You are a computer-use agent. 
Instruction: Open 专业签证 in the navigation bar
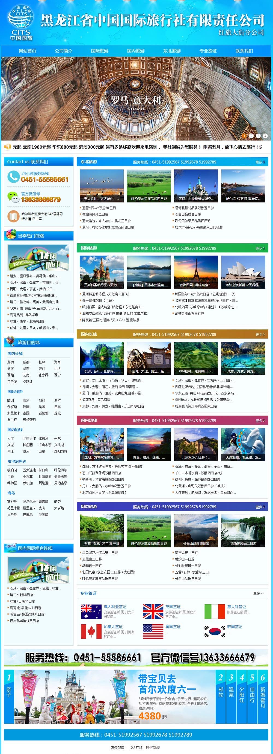208,51
